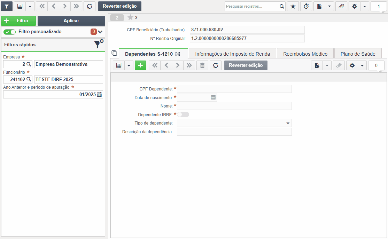
Task: Clear quick filters using funnel icon
Action: pos(99,44)
